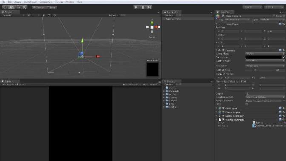The image size is (286, 161).
Task: Click Maximize on Play in Game view
Action: 132,85
